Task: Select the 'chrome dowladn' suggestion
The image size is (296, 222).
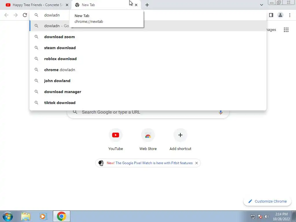Action: [x=148, y=70]
